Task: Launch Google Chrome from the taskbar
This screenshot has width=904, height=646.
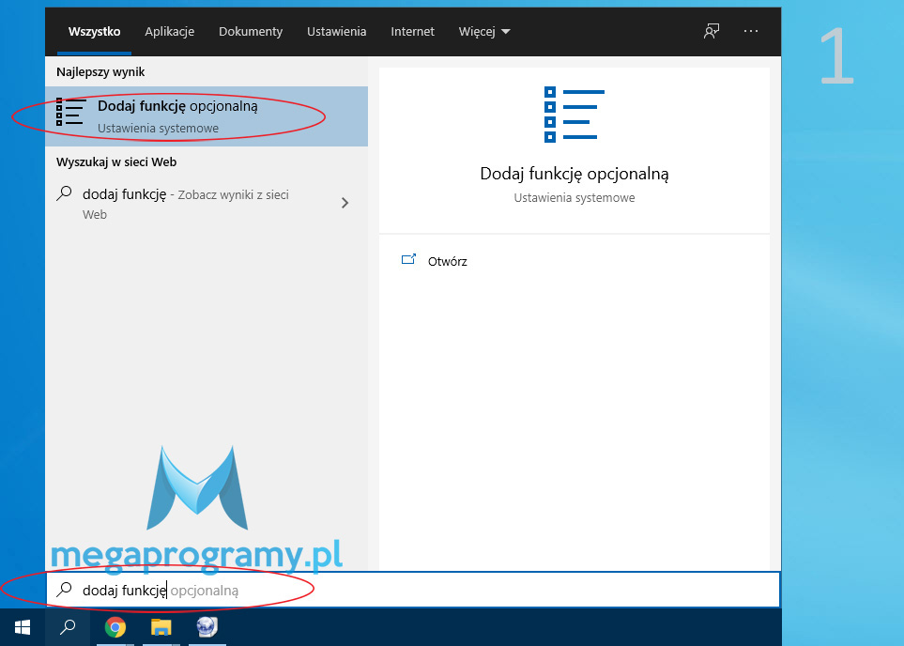Action: [x=115, y=627]
